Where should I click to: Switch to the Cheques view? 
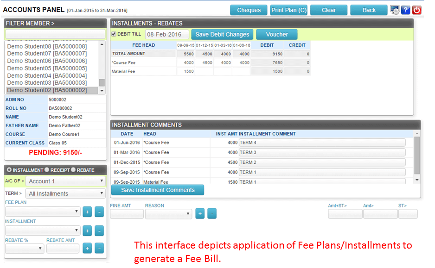pos(249,10)
